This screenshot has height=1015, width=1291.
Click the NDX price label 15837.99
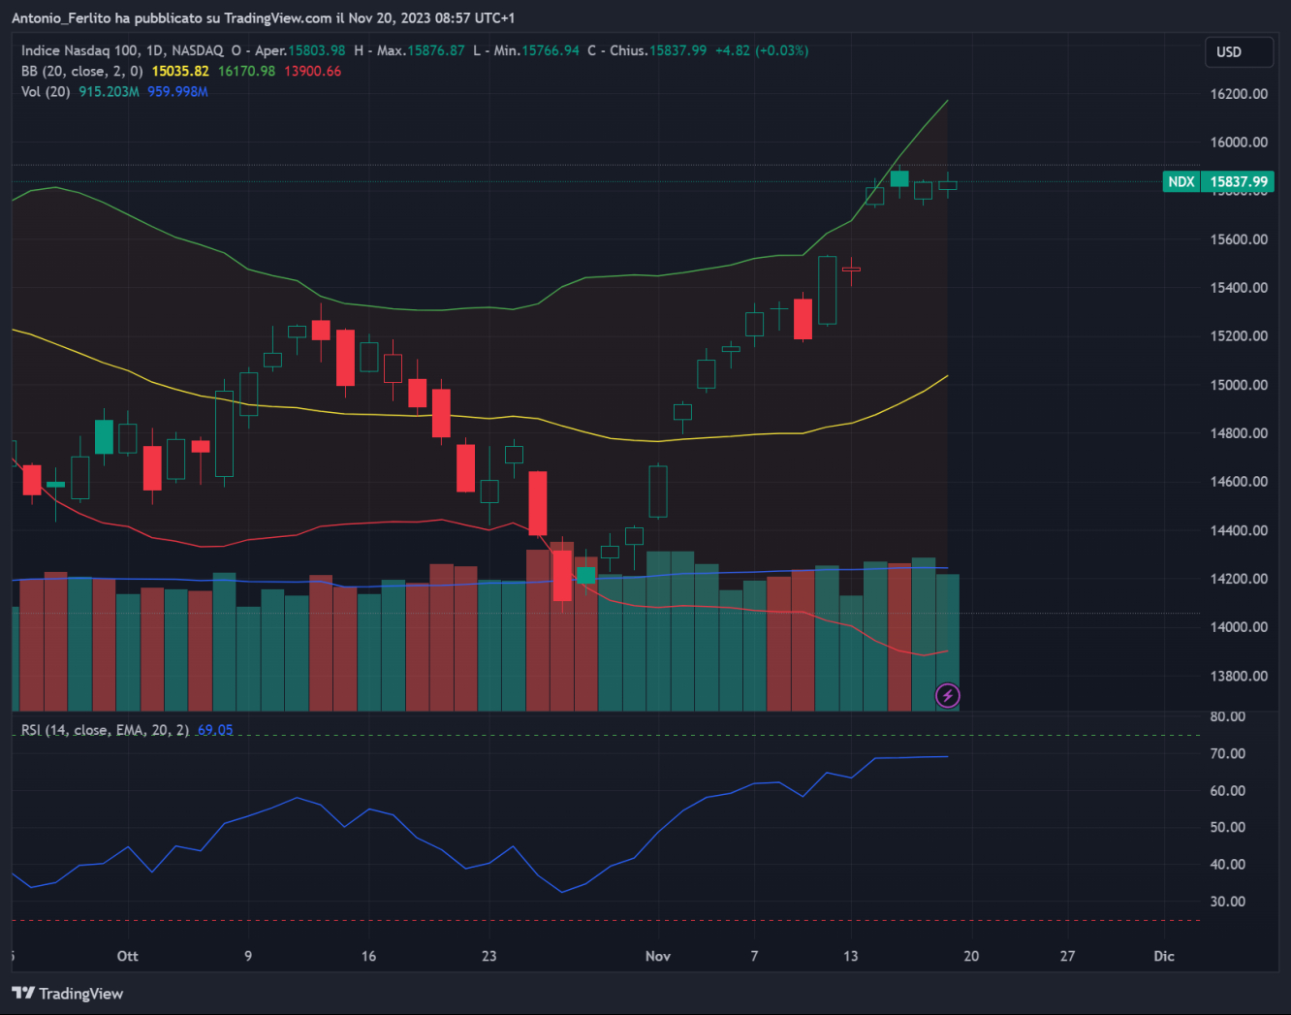pyautogui.click(x=1218, y=181)
